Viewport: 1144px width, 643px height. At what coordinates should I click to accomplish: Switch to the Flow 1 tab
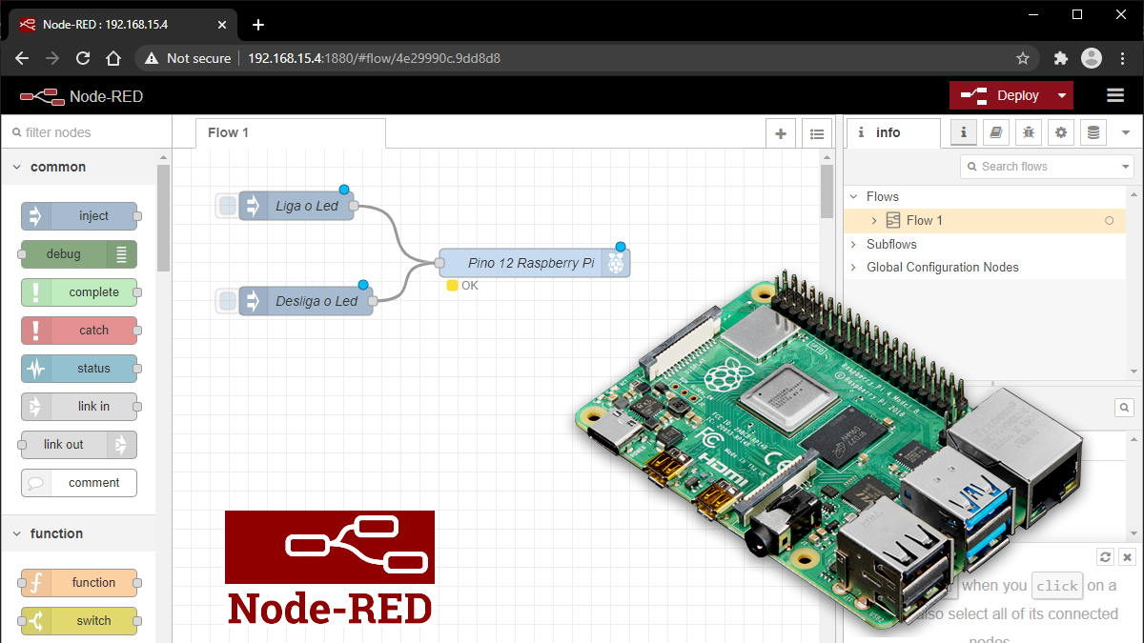coord(228,132)
